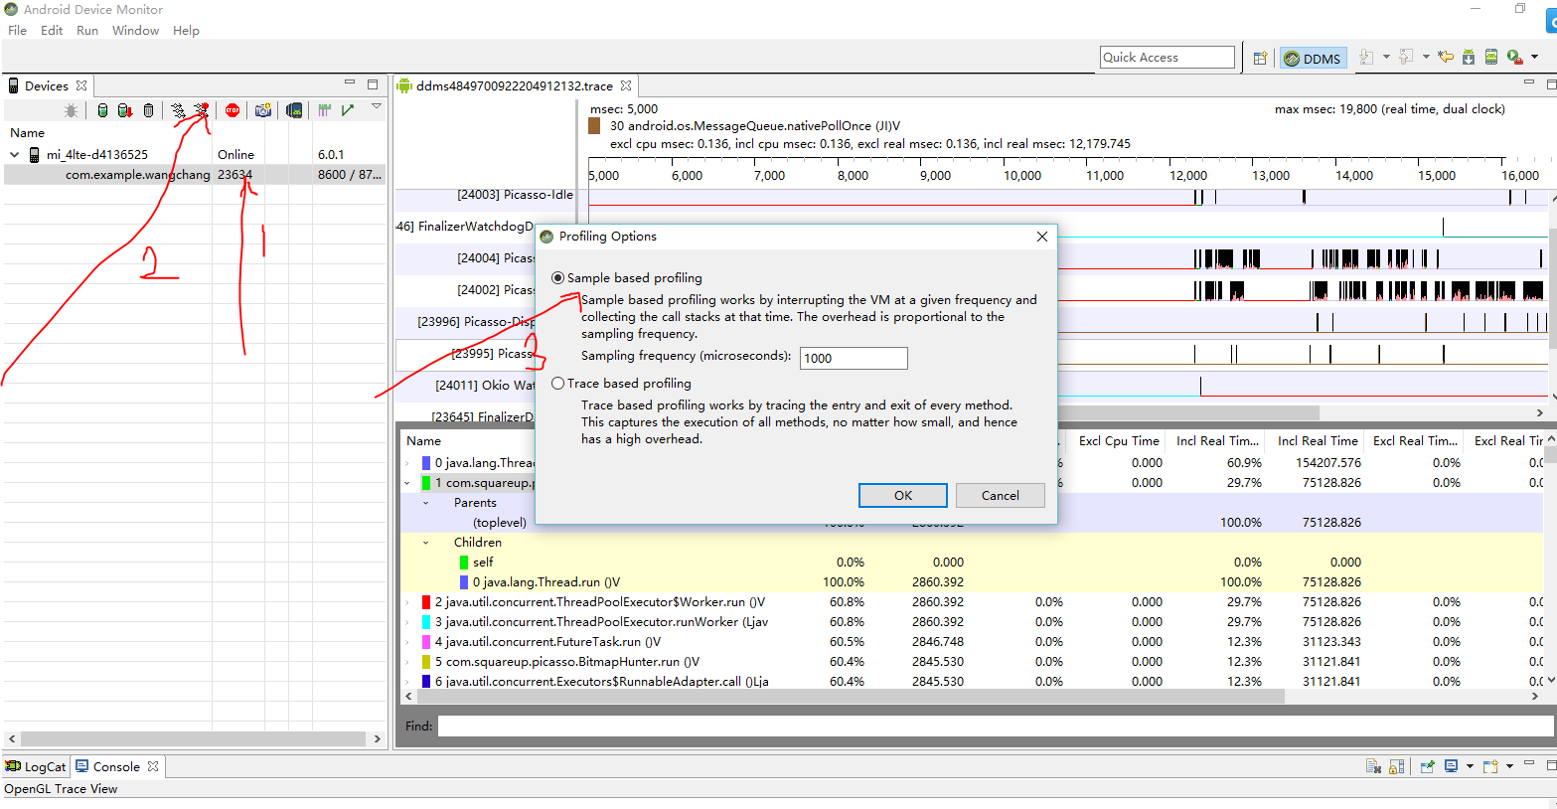1557x809 pixels.
Task: Open the Android Virtual Device Manager icon
Action: [1491, 58]
